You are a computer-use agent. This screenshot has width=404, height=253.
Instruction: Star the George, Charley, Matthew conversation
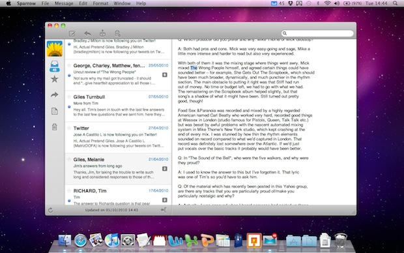point(69,65)
